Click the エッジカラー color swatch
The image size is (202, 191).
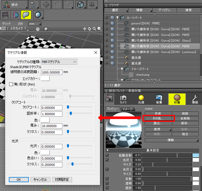click(x=45, y=78)
